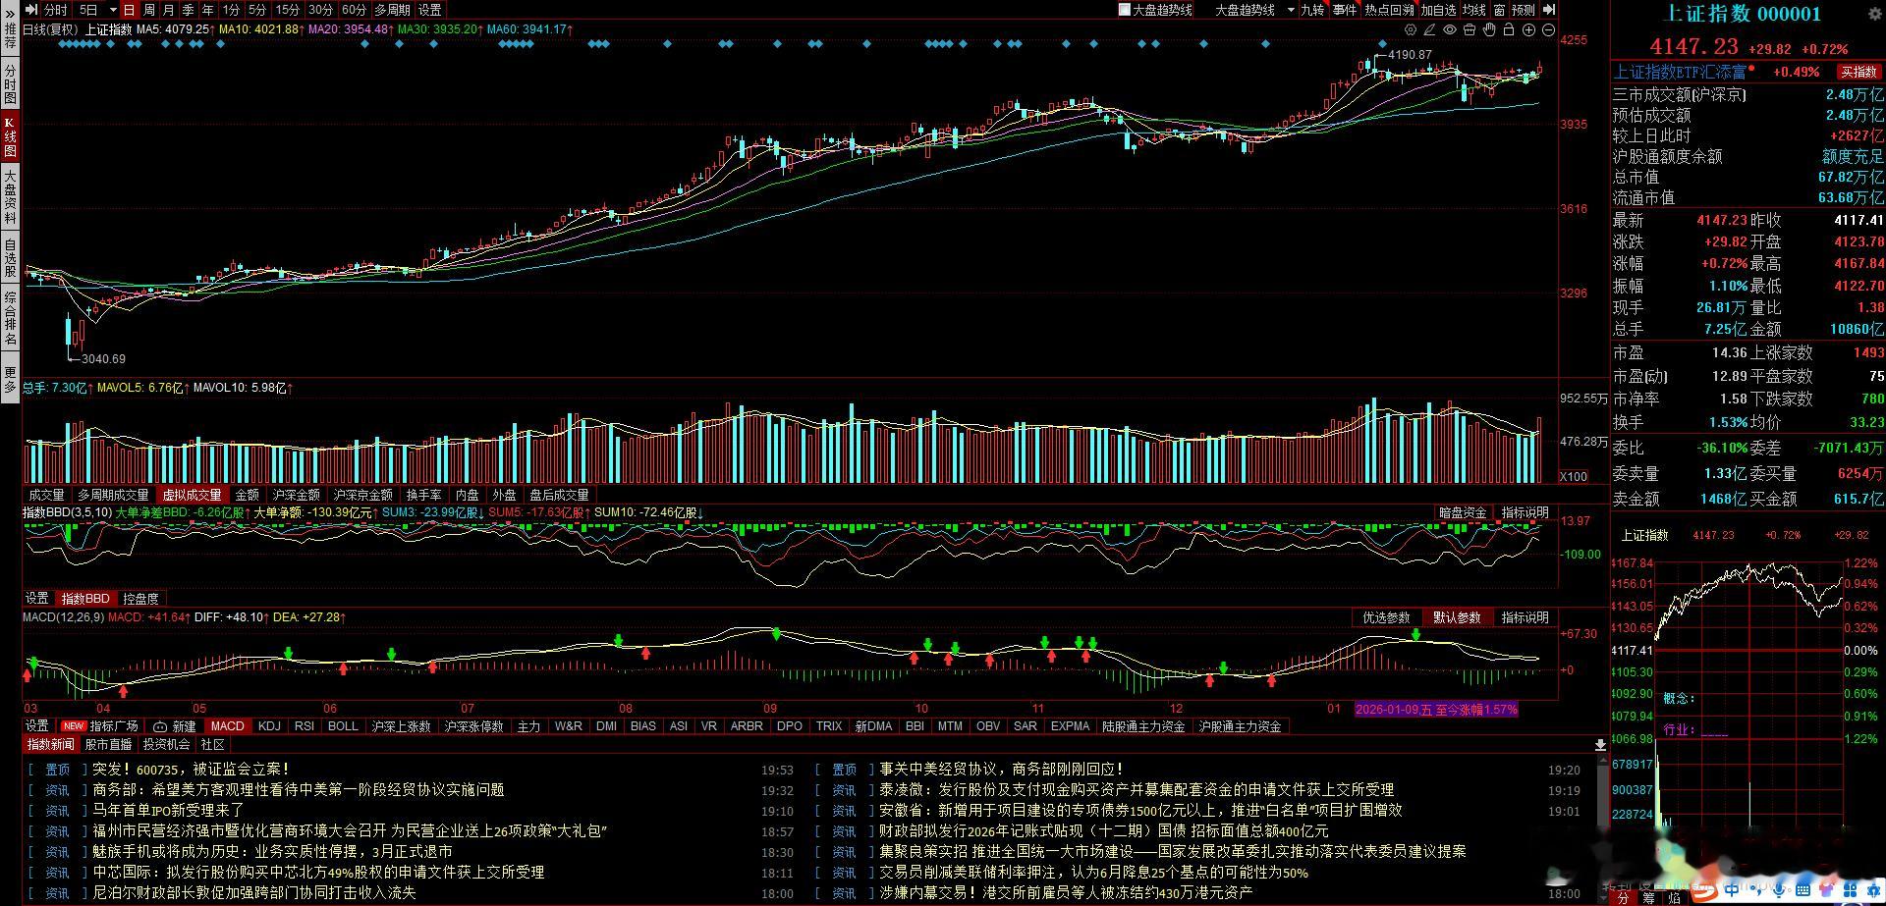Select the KDJ indicator tab
This screenshot has width=1886, height=906.
pos(268,726)
